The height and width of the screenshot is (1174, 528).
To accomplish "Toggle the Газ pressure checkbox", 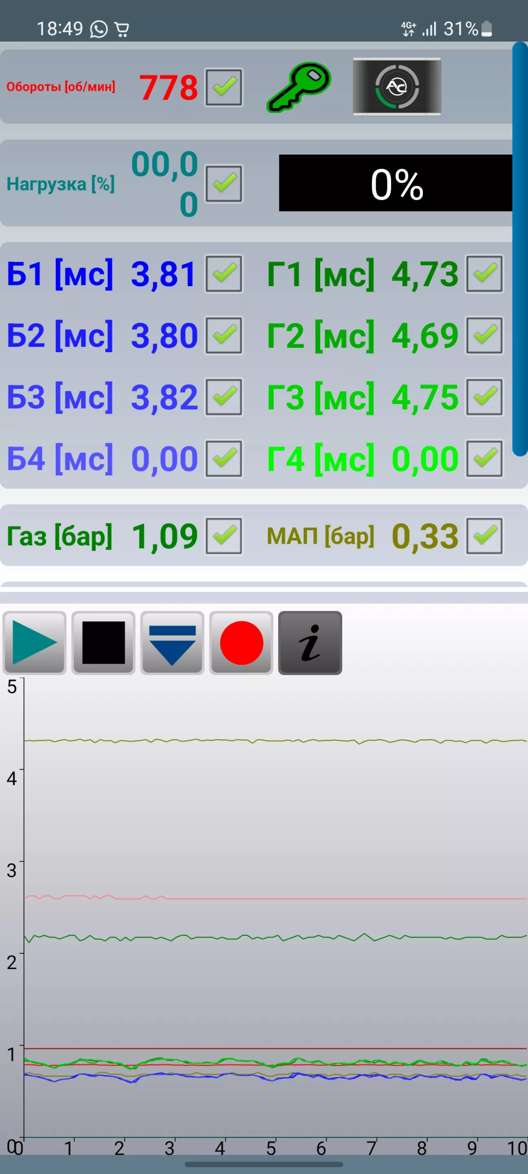I will [224, 536].
